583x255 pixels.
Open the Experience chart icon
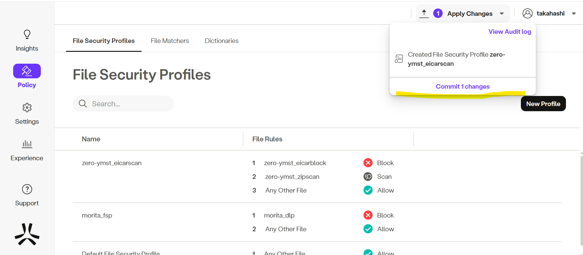coord(27,144)
